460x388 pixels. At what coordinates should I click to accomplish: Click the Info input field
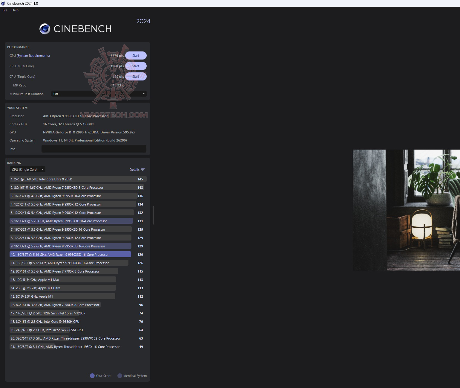[94, 149]
